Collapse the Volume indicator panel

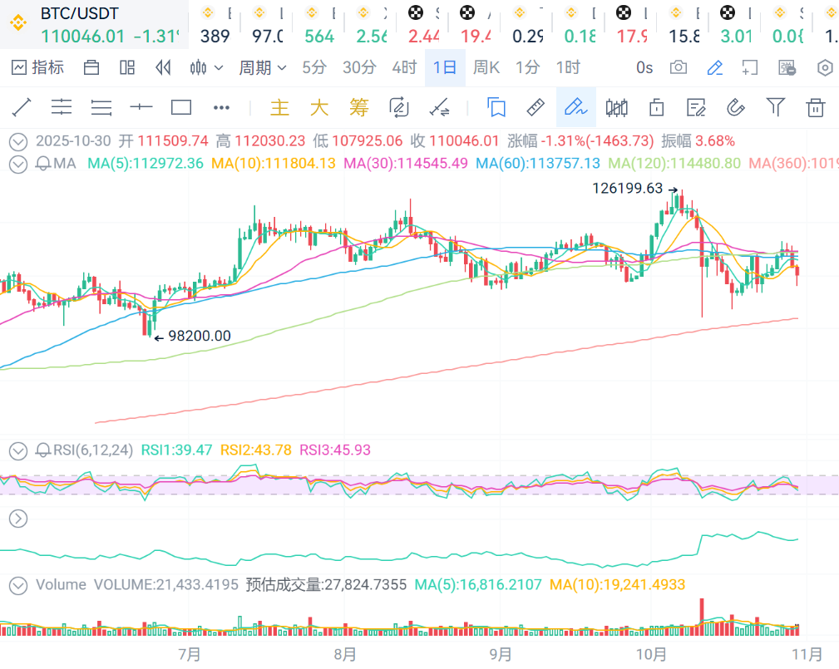click(18, 585)
